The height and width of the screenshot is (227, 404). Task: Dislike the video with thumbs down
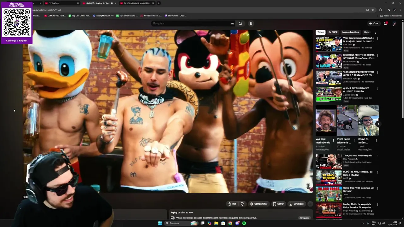click(x=242, y=204)
